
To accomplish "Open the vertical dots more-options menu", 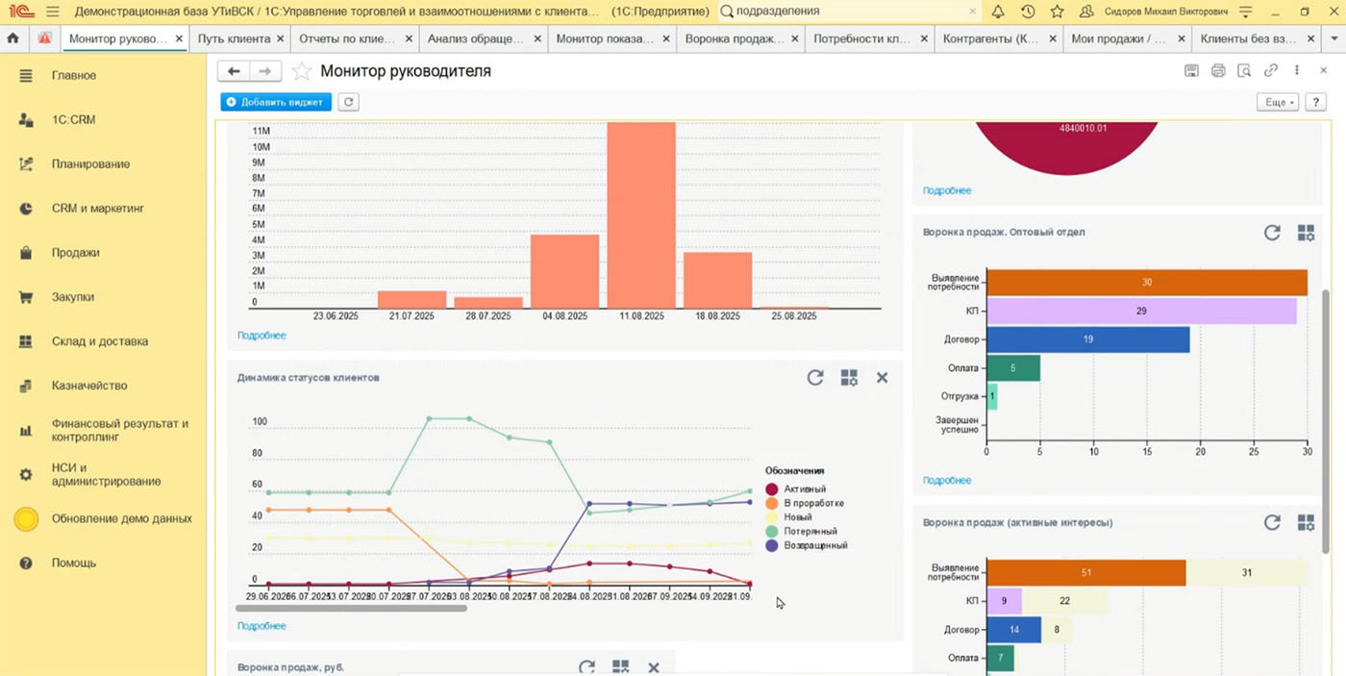I will click(x=1297, y=70).
